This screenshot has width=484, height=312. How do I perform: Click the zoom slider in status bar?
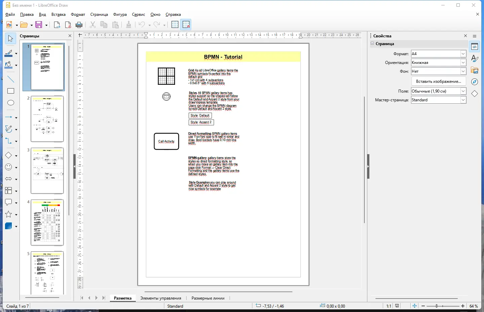click(x=443, y=306)
